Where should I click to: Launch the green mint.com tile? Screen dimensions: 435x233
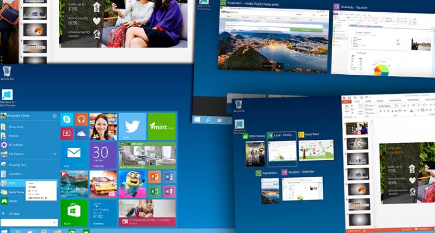pyautogui.click(x=162, y=126)
